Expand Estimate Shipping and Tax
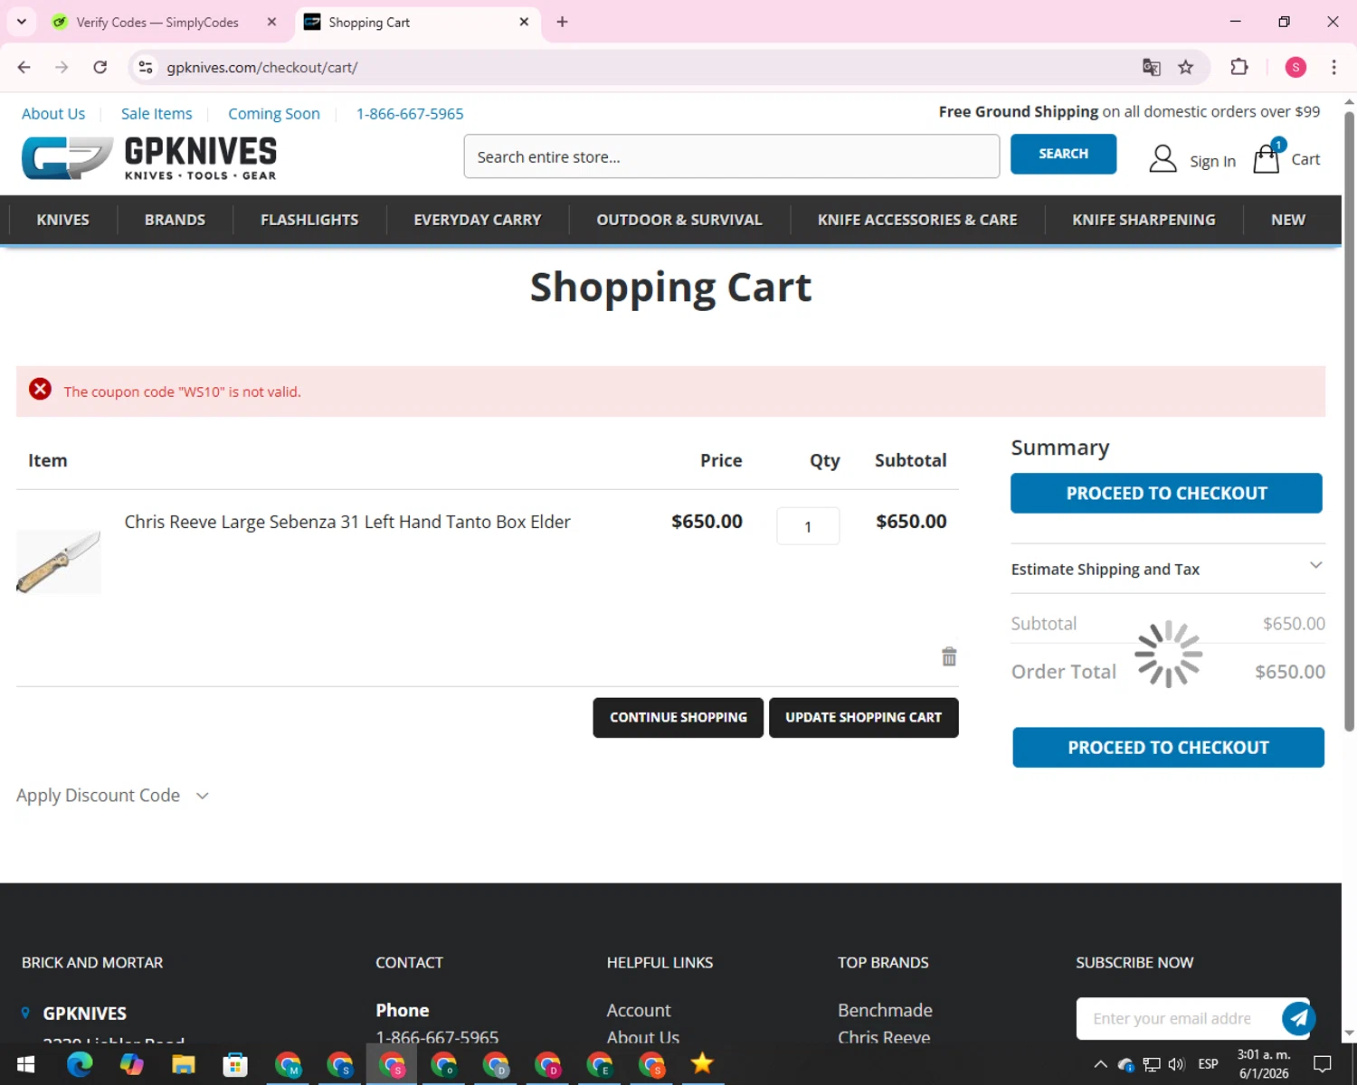Screen dimensions: 1357x1085 click(1168, 569)
